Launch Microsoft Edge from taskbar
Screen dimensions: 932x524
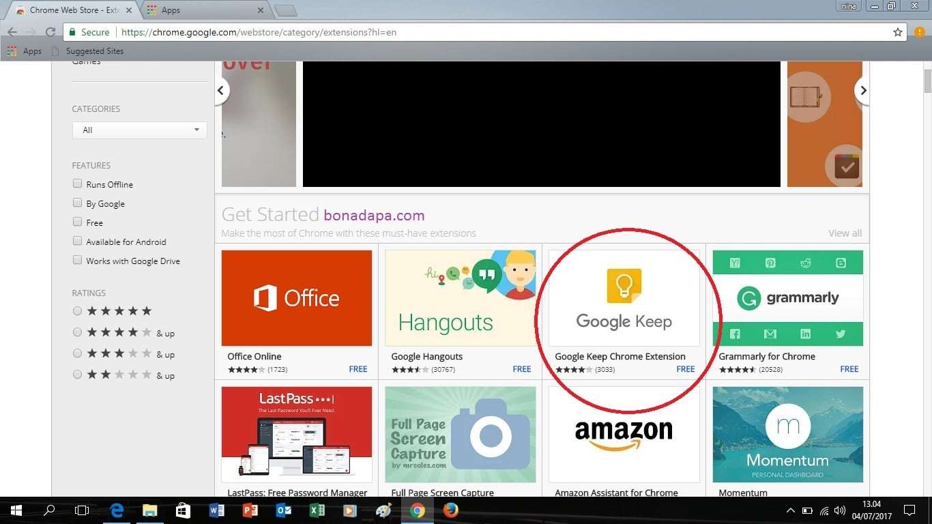tap(117, 510)
